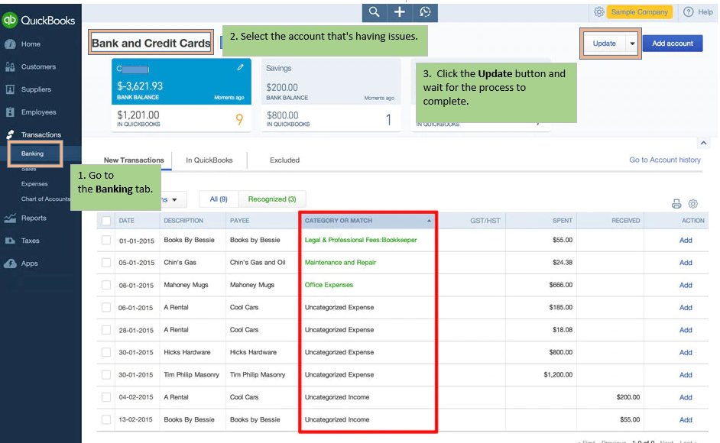
Task: Check the 06-01-2015 A Rental row
Action: (106, 308)
